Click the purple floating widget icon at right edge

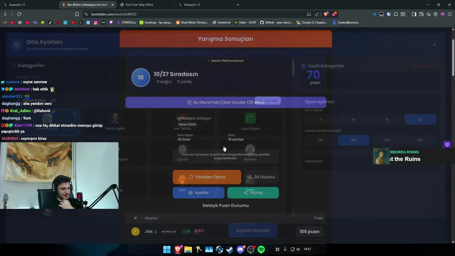447,145
